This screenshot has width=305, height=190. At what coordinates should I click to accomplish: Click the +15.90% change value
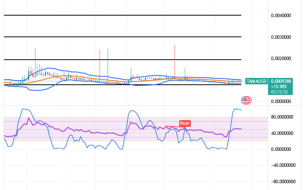coord(279,87)
